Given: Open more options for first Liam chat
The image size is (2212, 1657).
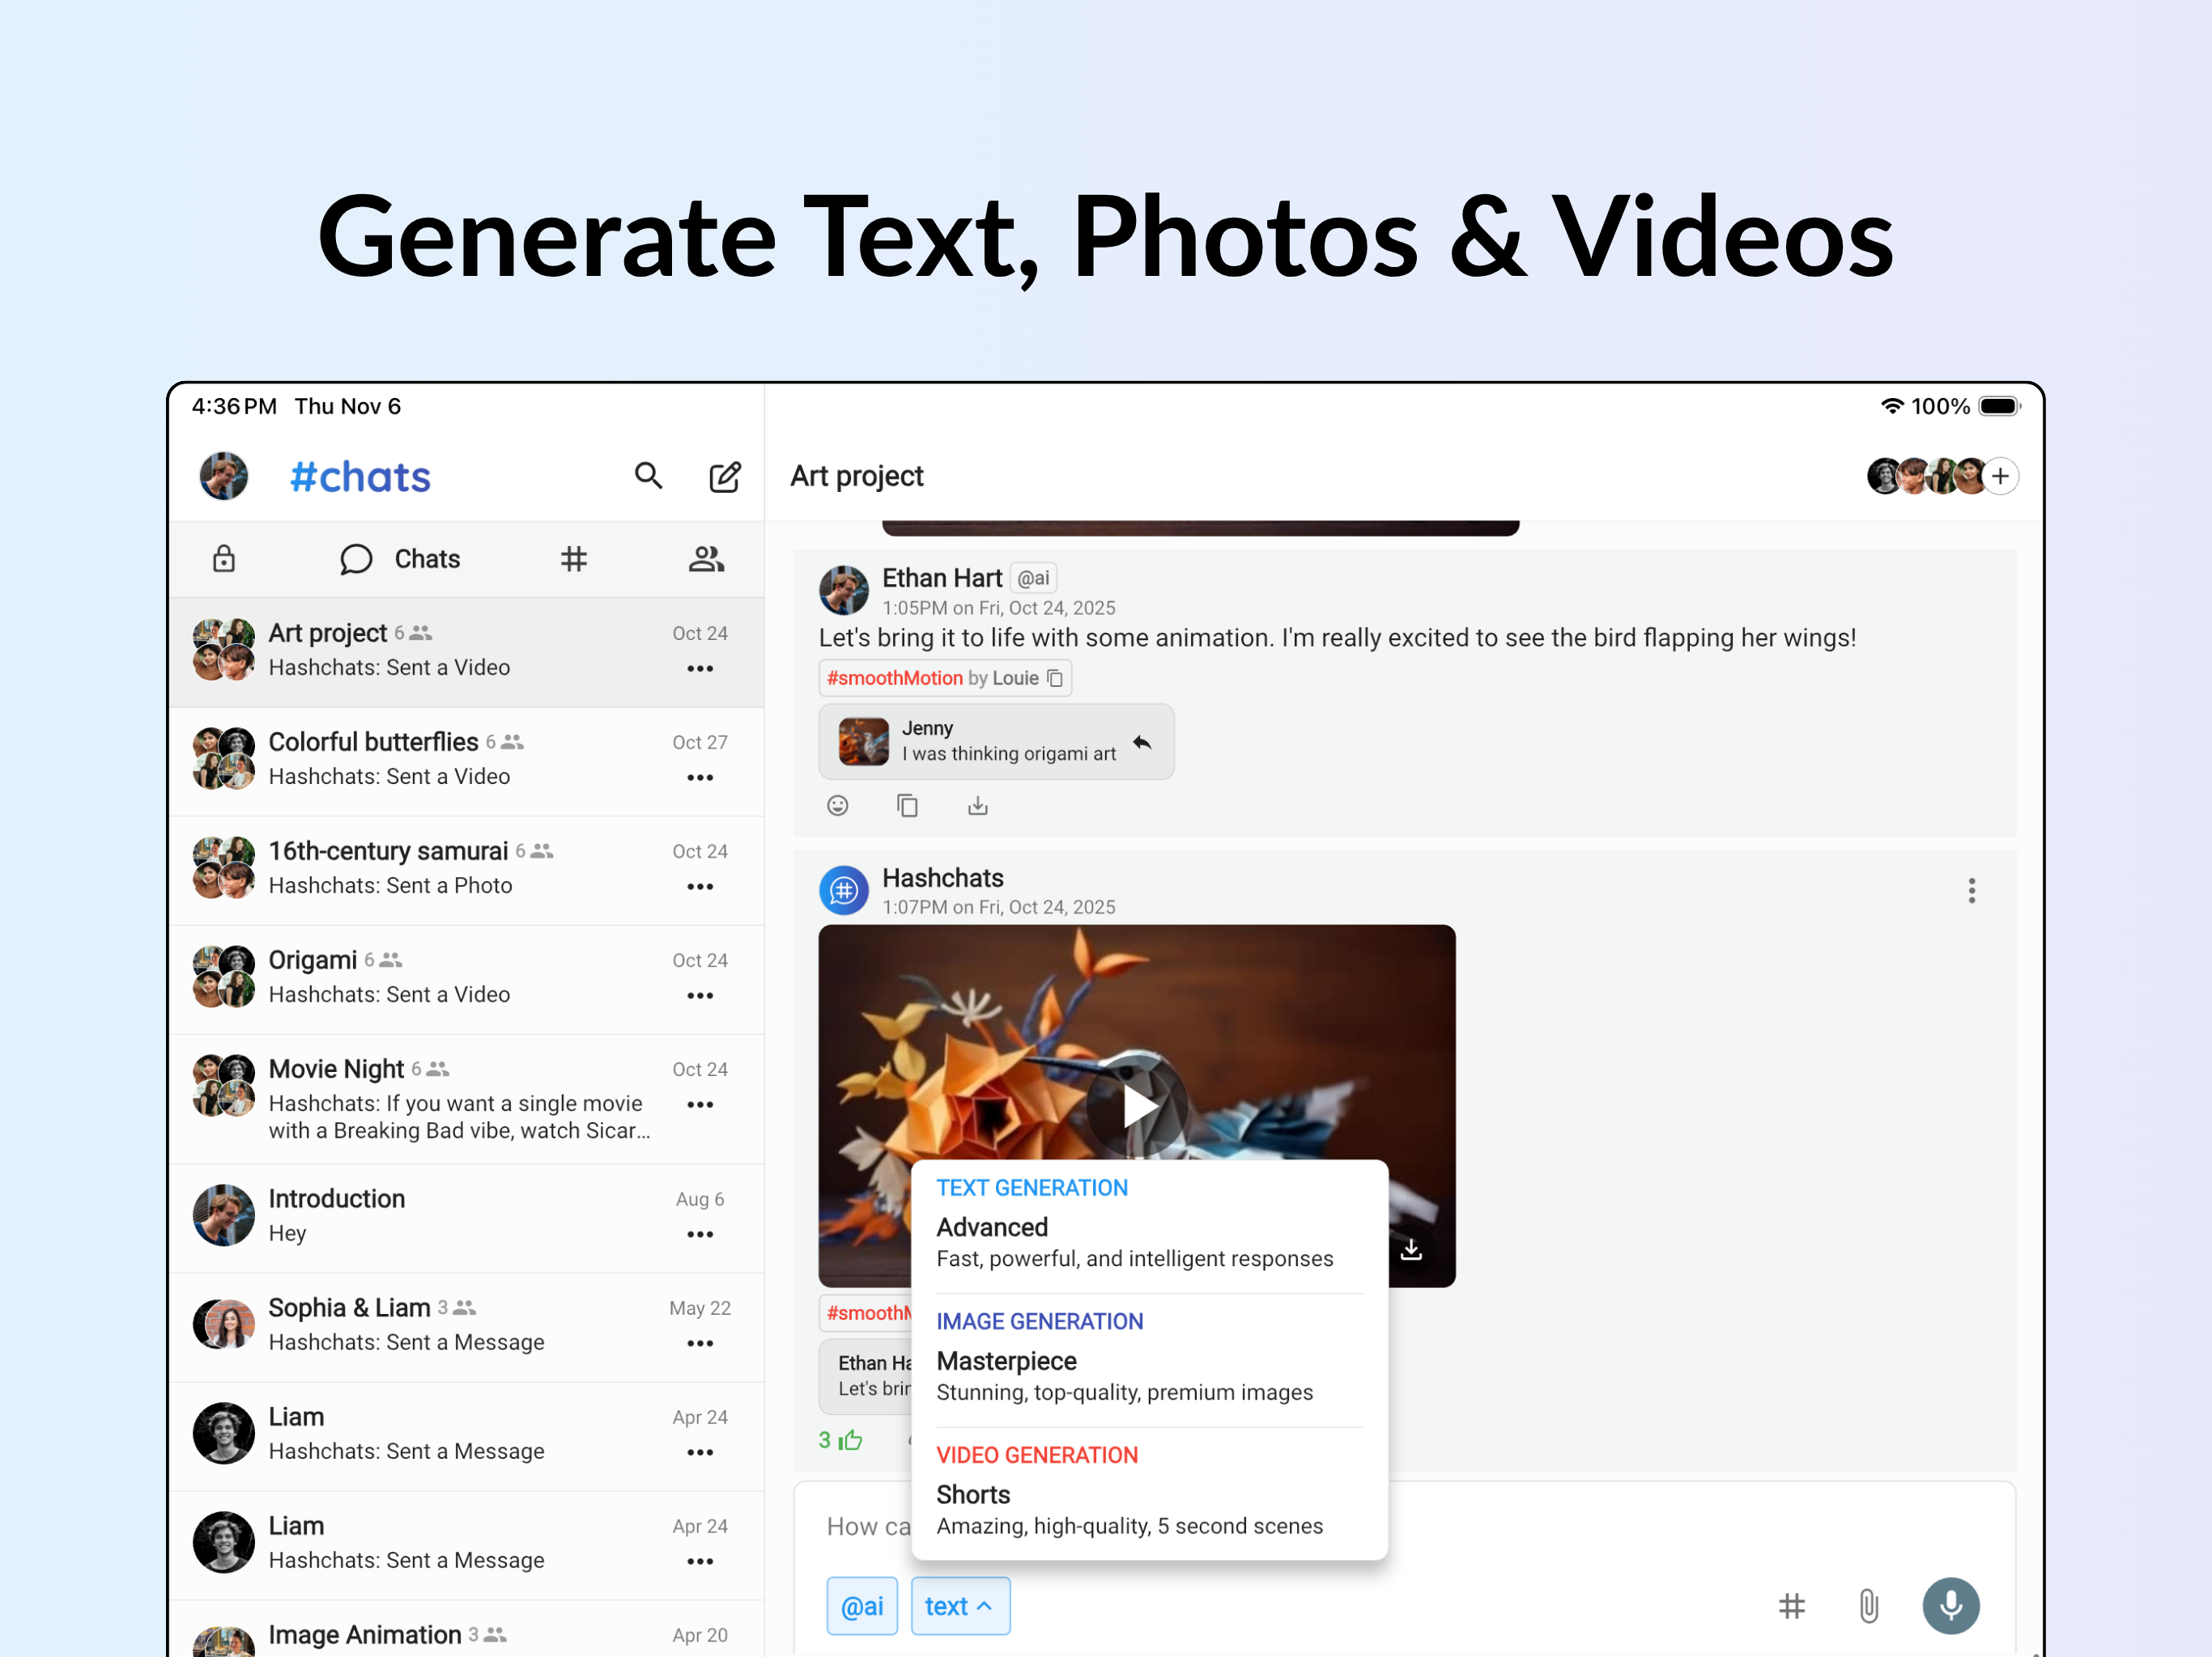Looking at the screenshot, I should (700, 1452).
